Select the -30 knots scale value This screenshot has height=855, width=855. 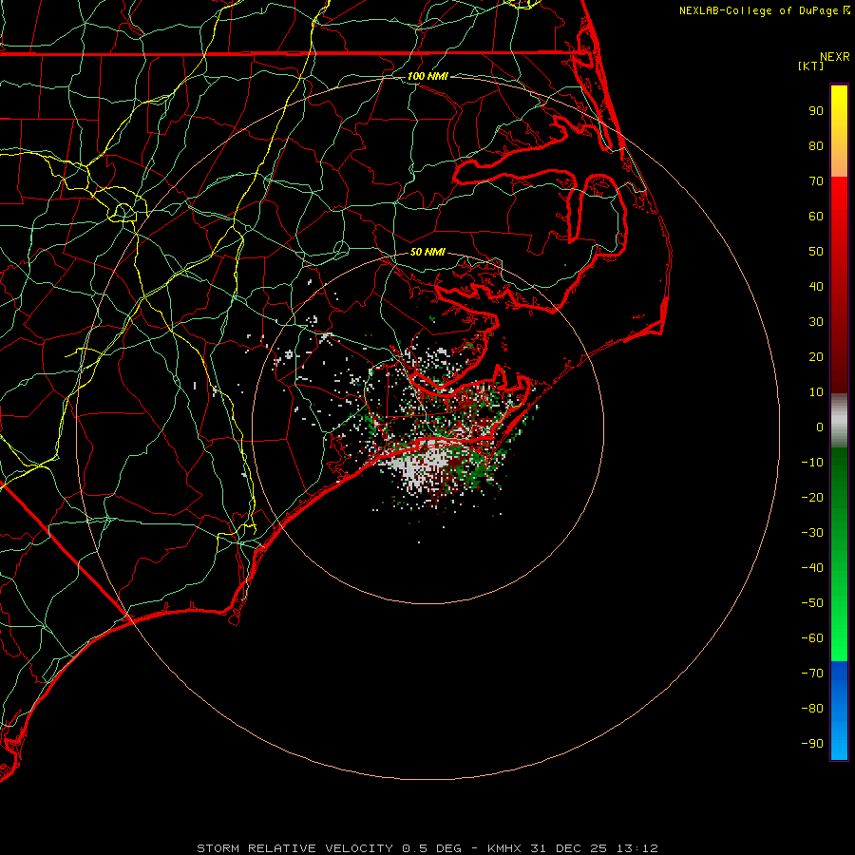812,533
